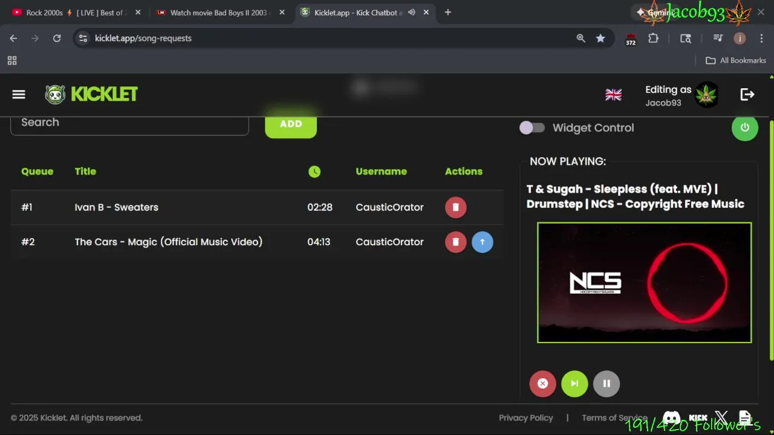This screenshot has height=435, width=774.
Task: Switch to the Bad Boys II movie tab
Action: click(x=218, y=13)
